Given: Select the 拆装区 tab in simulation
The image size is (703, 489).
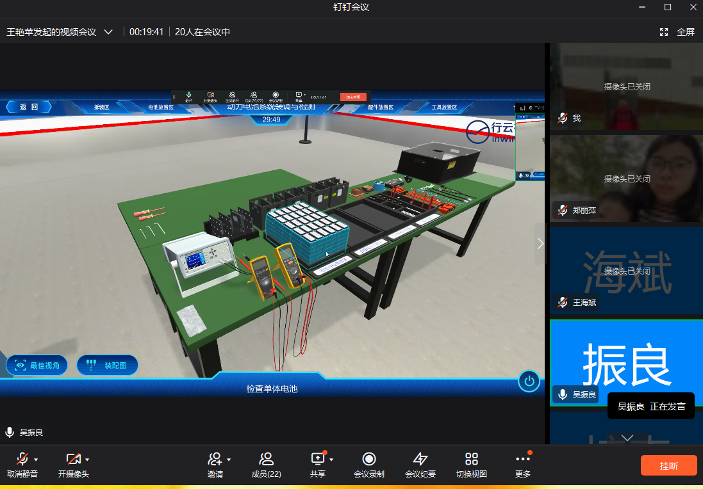Looking at the screenshot, I should [101, 108].
